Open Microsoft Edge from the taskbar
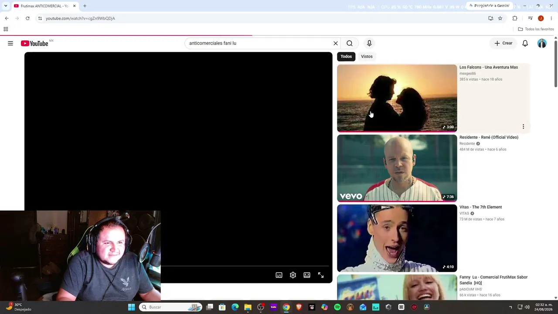This screenshot has height=314, width=558. pos(235,307)
